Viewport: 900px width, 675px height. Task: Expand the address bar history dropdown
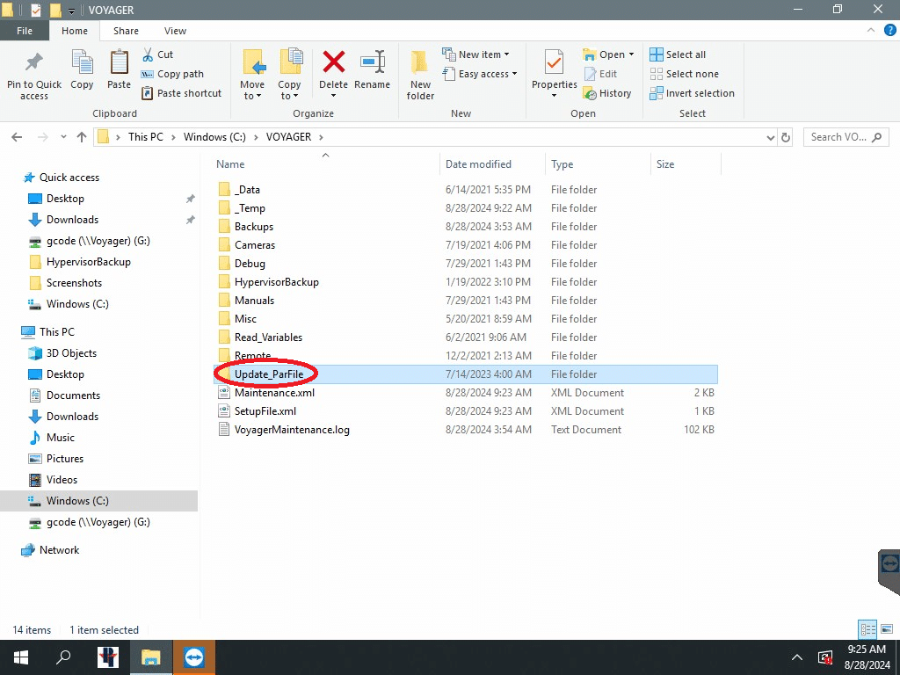770,137
